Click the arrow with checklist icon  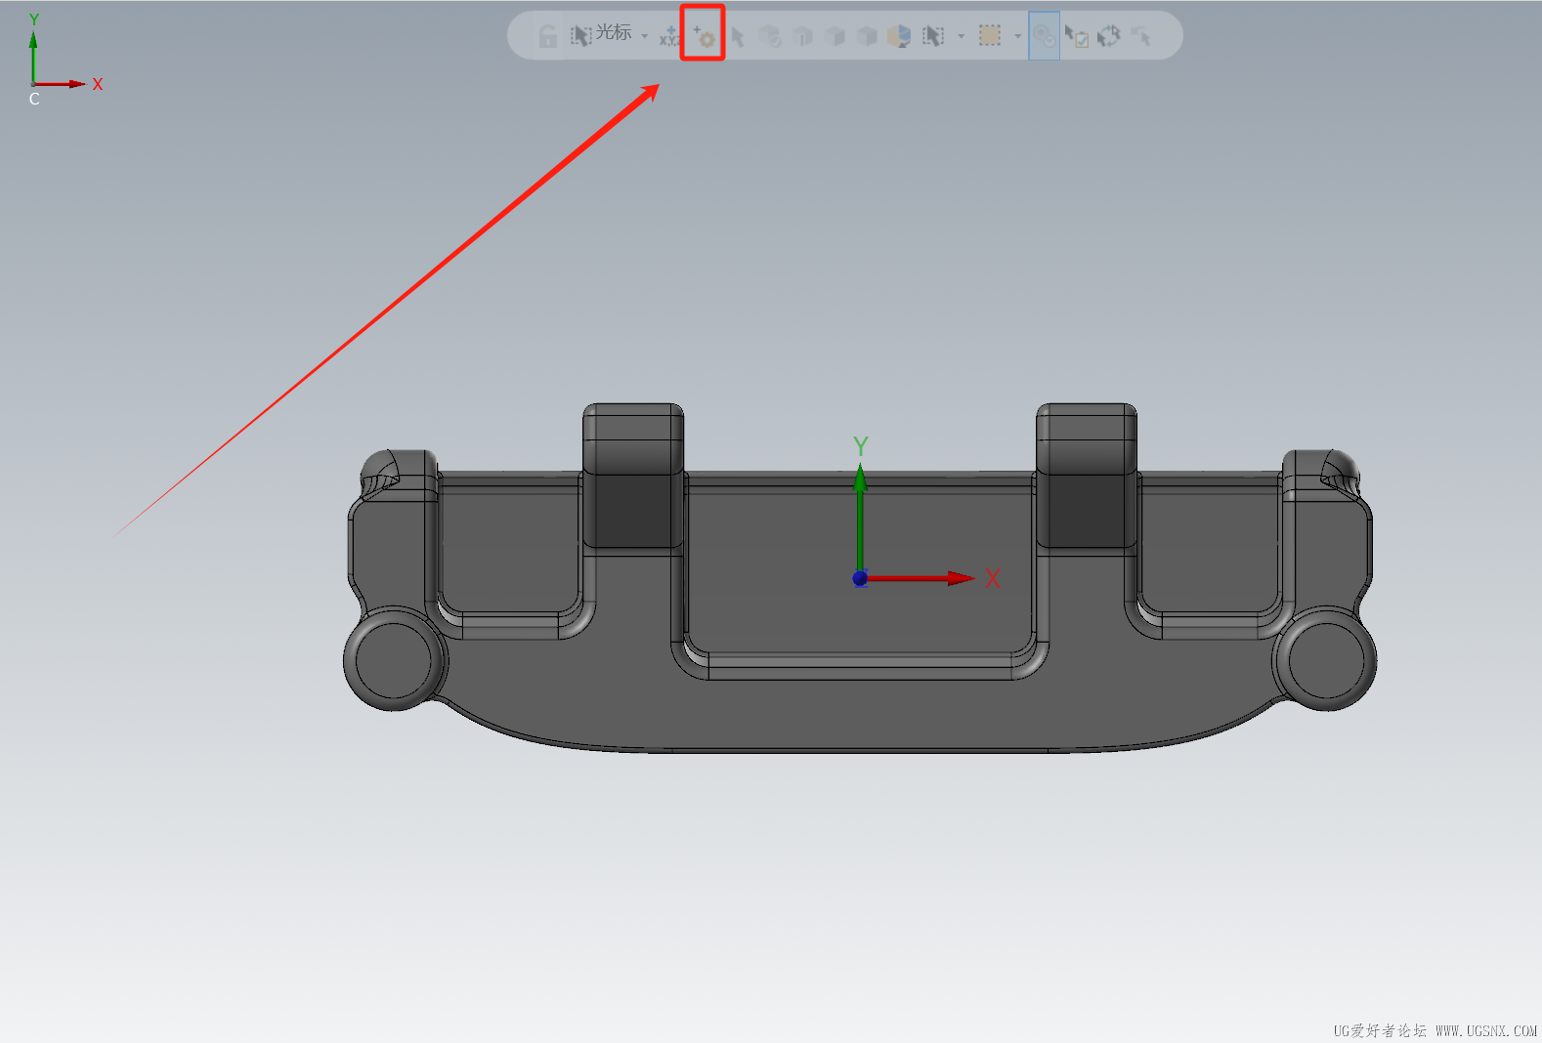[x=1076, y=36]
